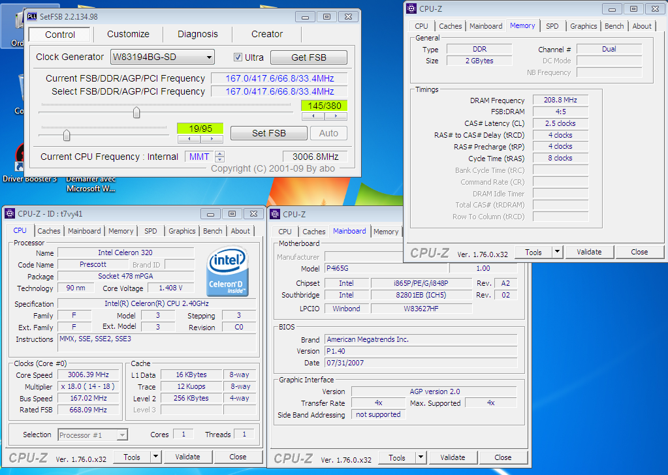668x475 pixels.
Task: Click the Set FSB button
Action: tap(269, 133)
